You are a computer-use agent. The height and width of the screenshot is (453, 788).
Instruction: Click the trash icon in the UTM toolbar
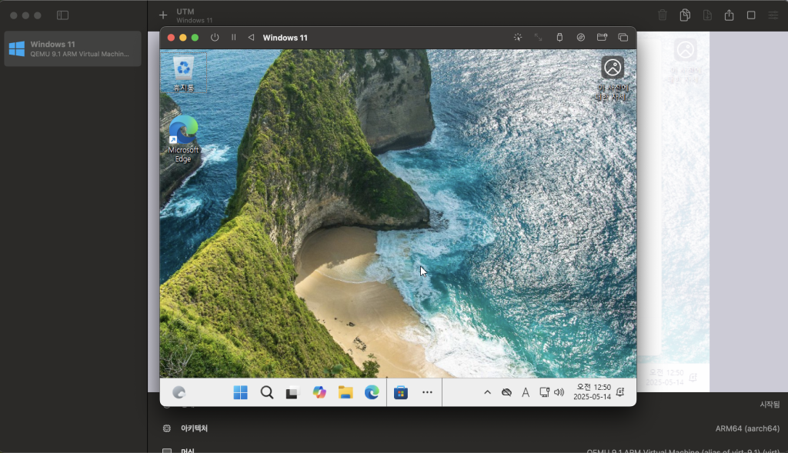coord(663,15)
